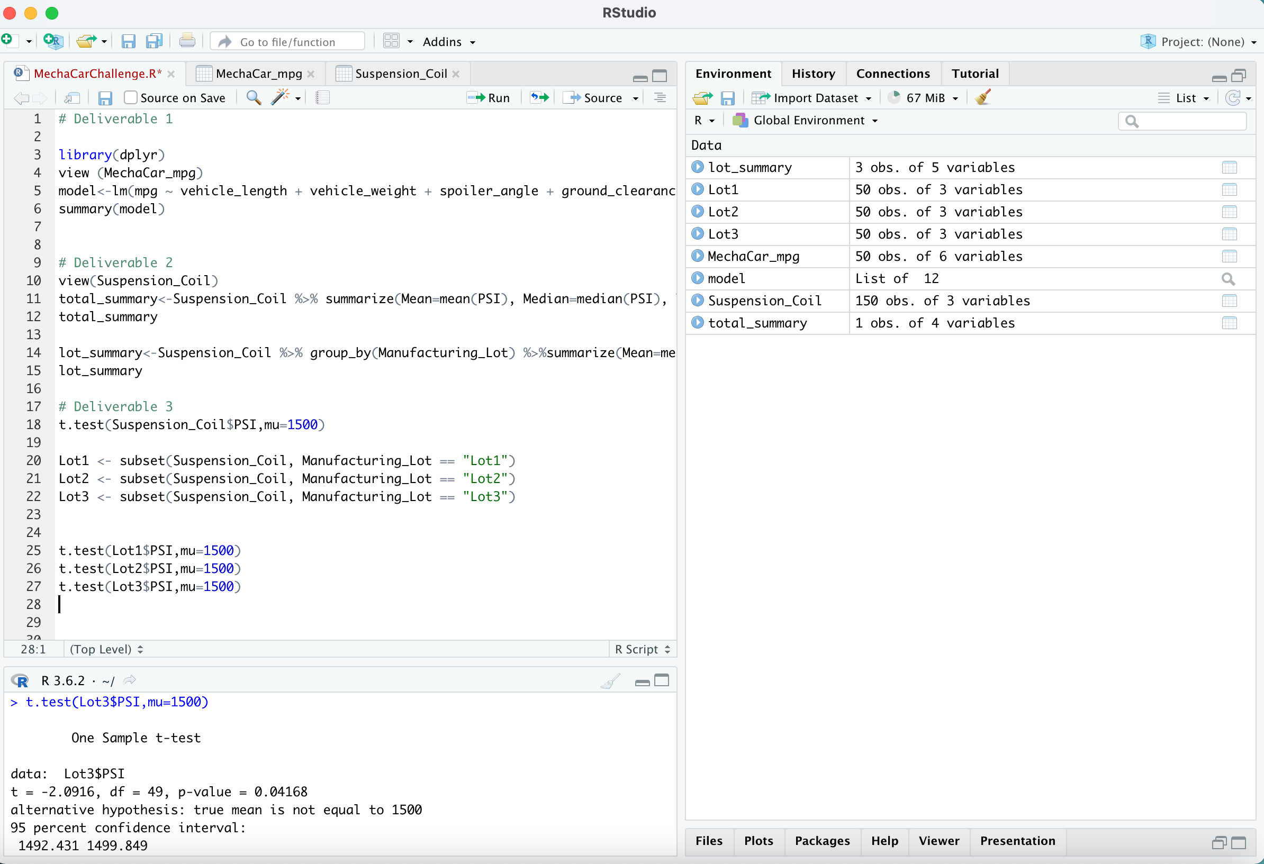Screen dimensions: 1264x864
Task: Expand the Suspension_Coil data frame
Action: [698, 301]
